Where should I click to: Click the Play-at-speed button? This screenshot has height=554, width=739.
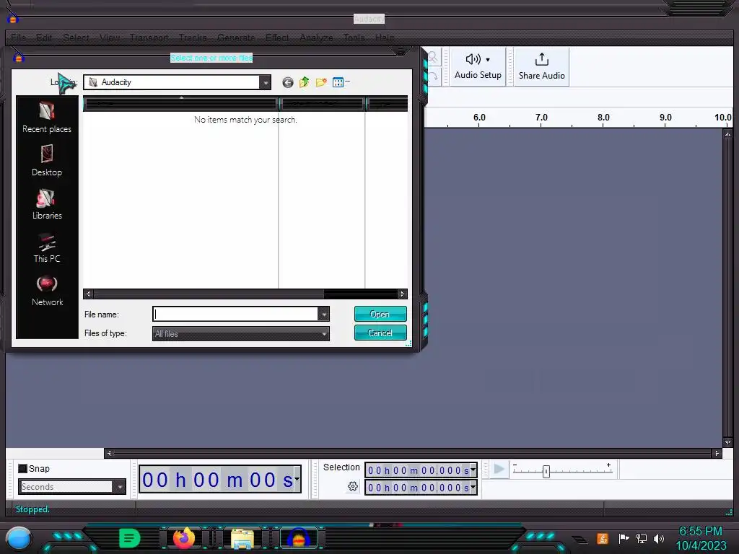pyautogui.click(x=499, y=469)
